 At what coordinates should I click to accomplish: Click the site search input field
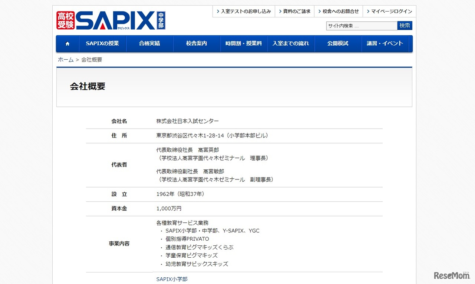point(362,26)
